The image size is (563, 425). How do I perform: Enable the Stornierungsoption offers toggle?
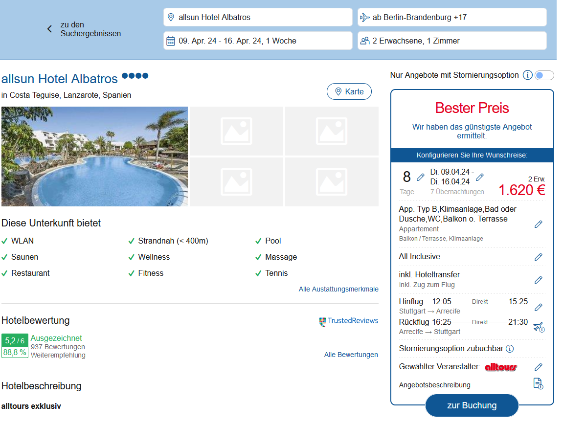pos(544,75)
